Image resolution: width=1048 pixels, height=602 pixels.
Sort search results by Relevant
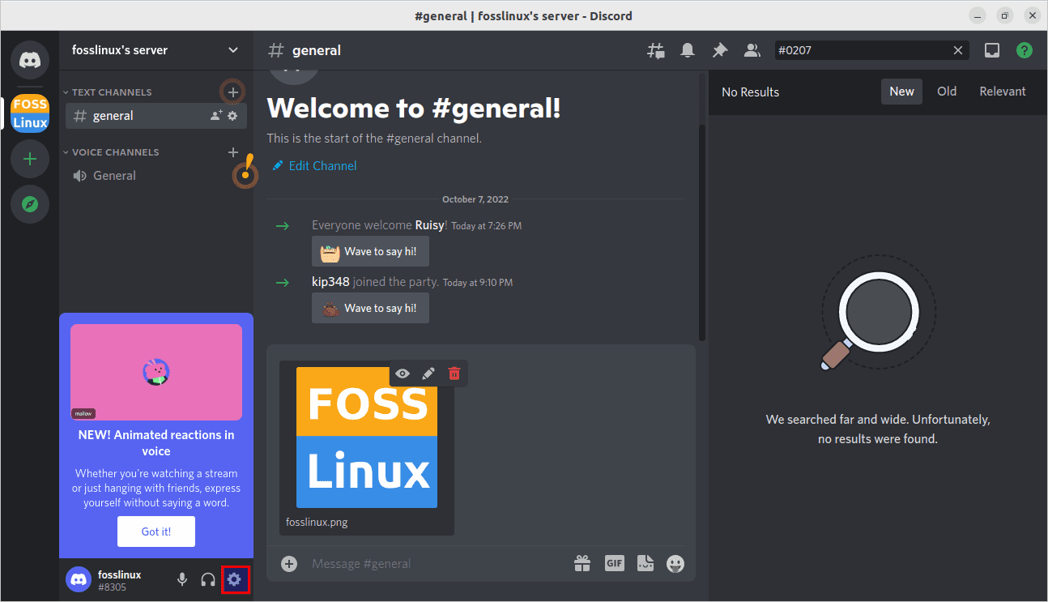tap(1003, 92)
